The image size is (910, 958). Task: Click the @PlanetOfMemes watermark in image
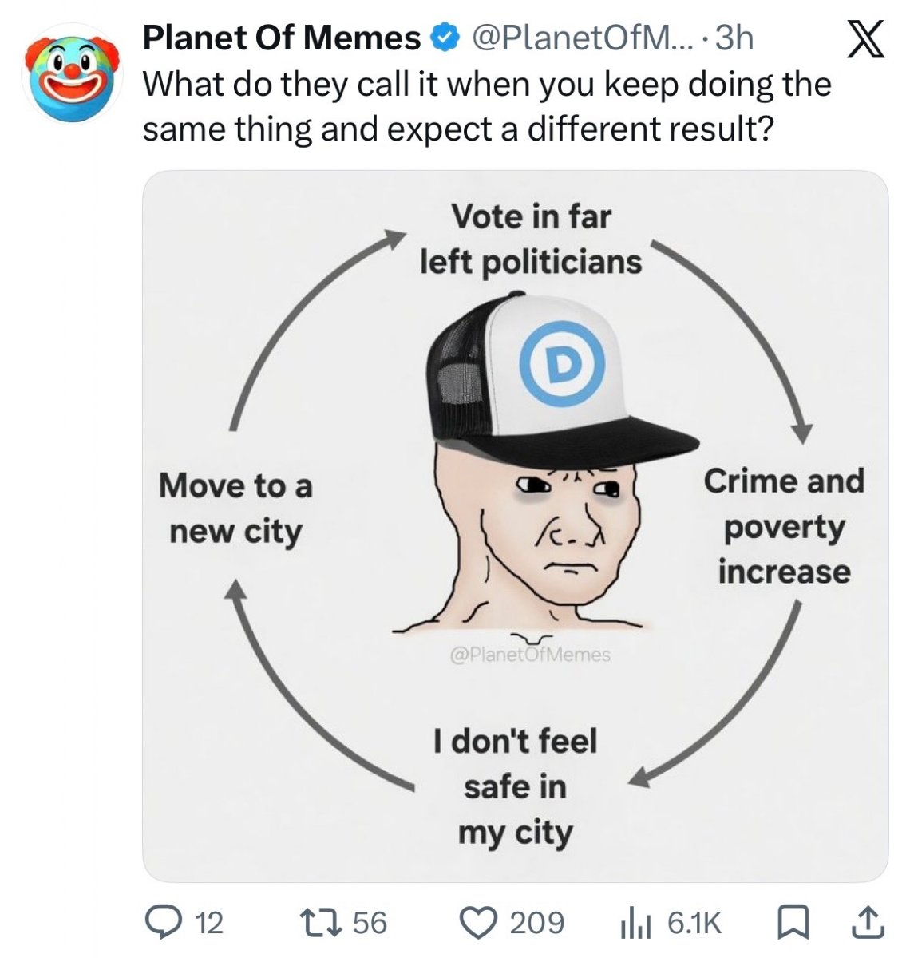[x=530, y=655]
